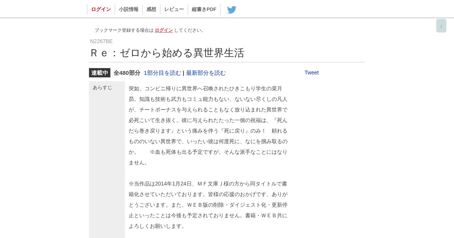454x238 pixels.
Task: Open the Twitter bird icon in header
Action: click(x=232, y=10)
